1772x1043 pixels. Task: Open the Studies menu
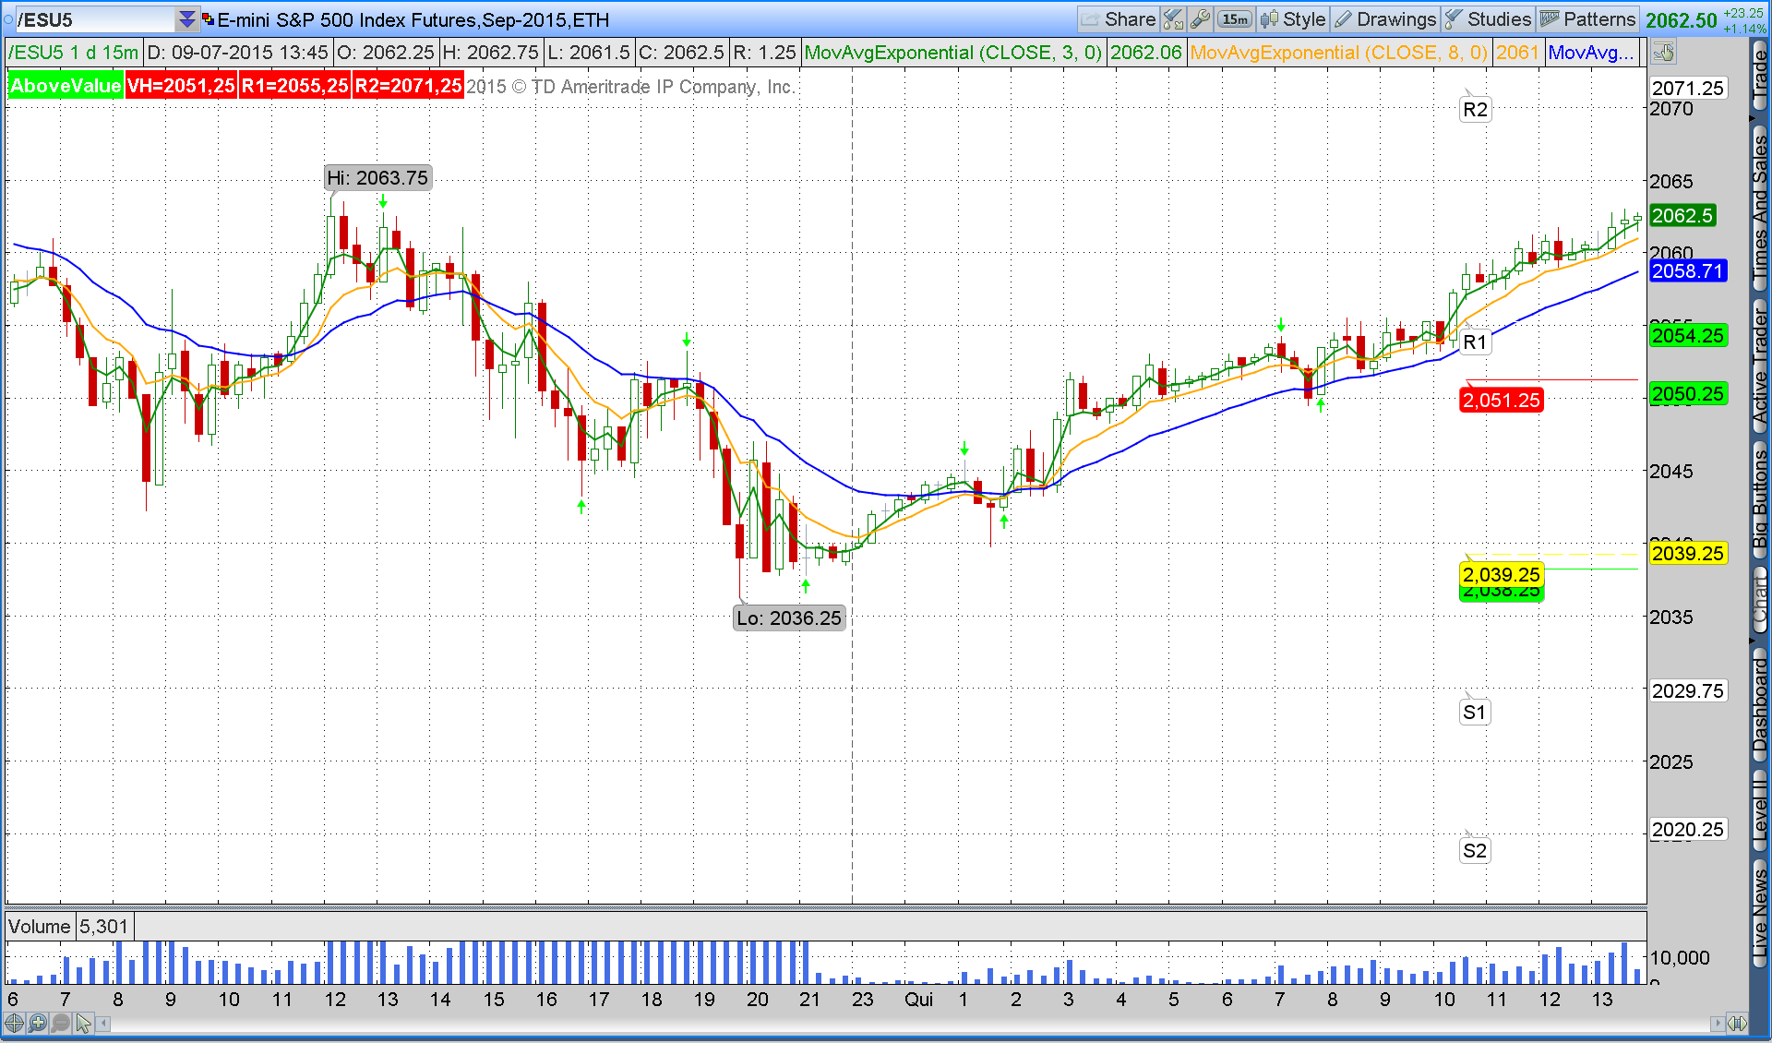[1488, 19]
